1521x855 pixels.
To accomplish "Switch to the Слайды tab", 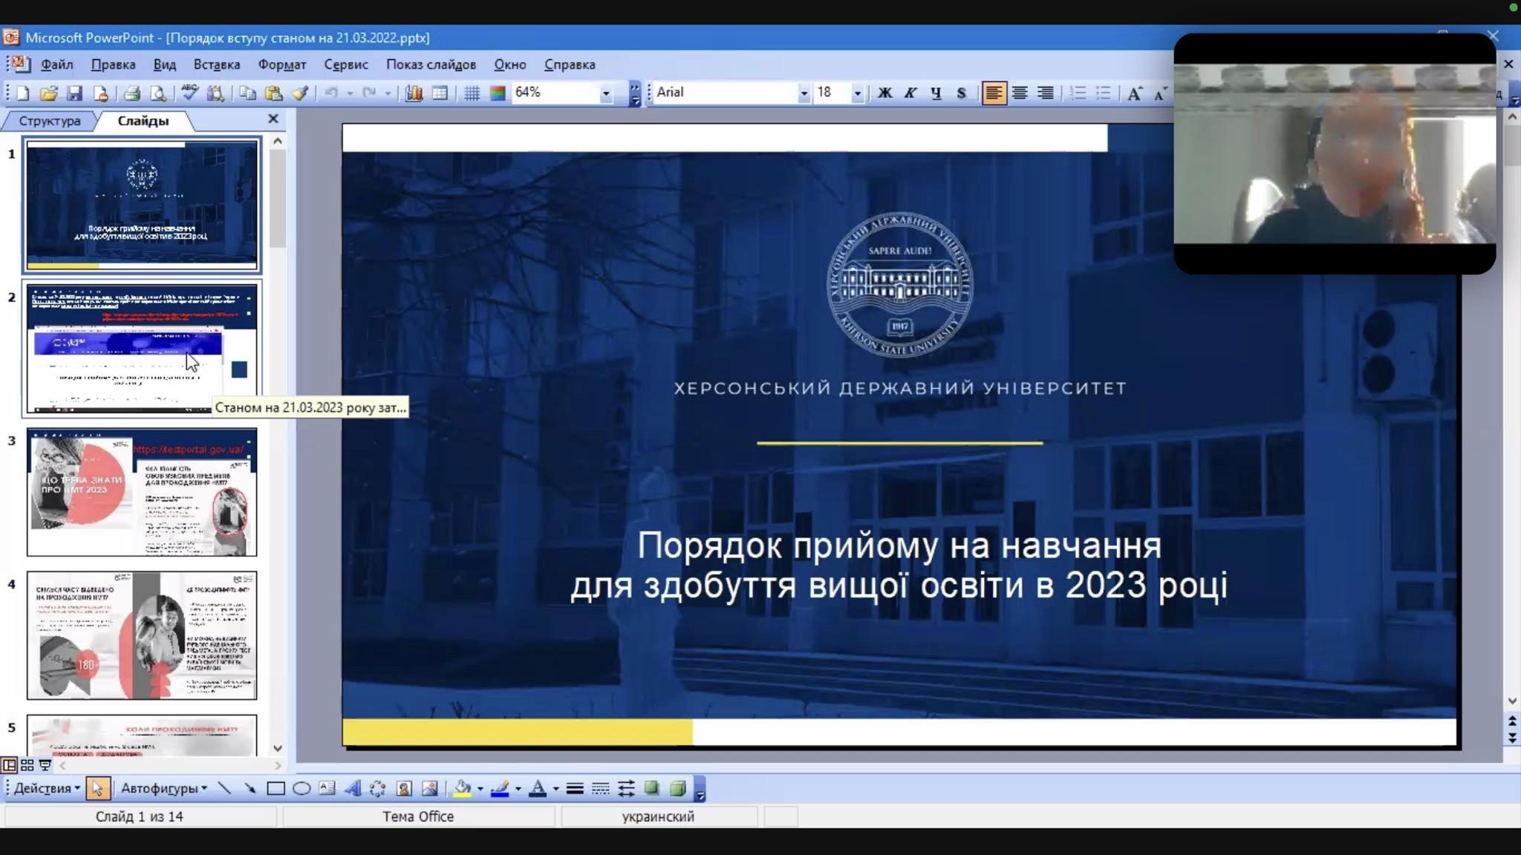I will pyautogui.click(x=143, y=121).
